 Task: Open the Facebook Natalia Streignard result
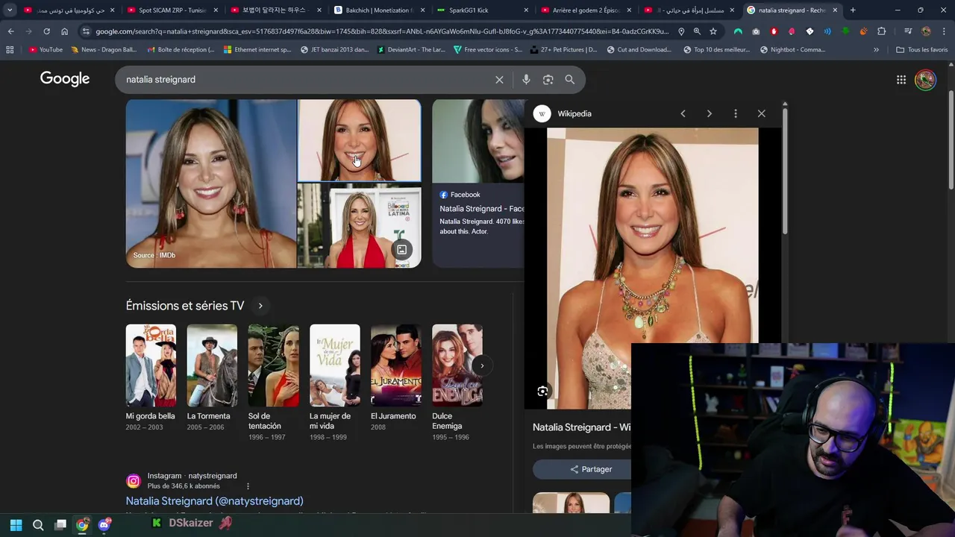click(482, 209)
